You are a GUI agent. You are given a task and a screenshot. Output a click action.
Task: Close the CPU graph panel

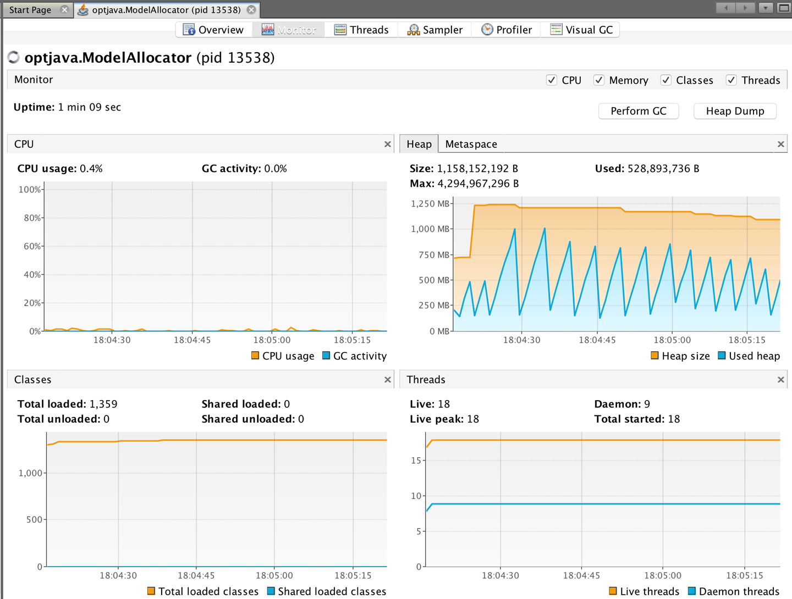pos(387,144)
